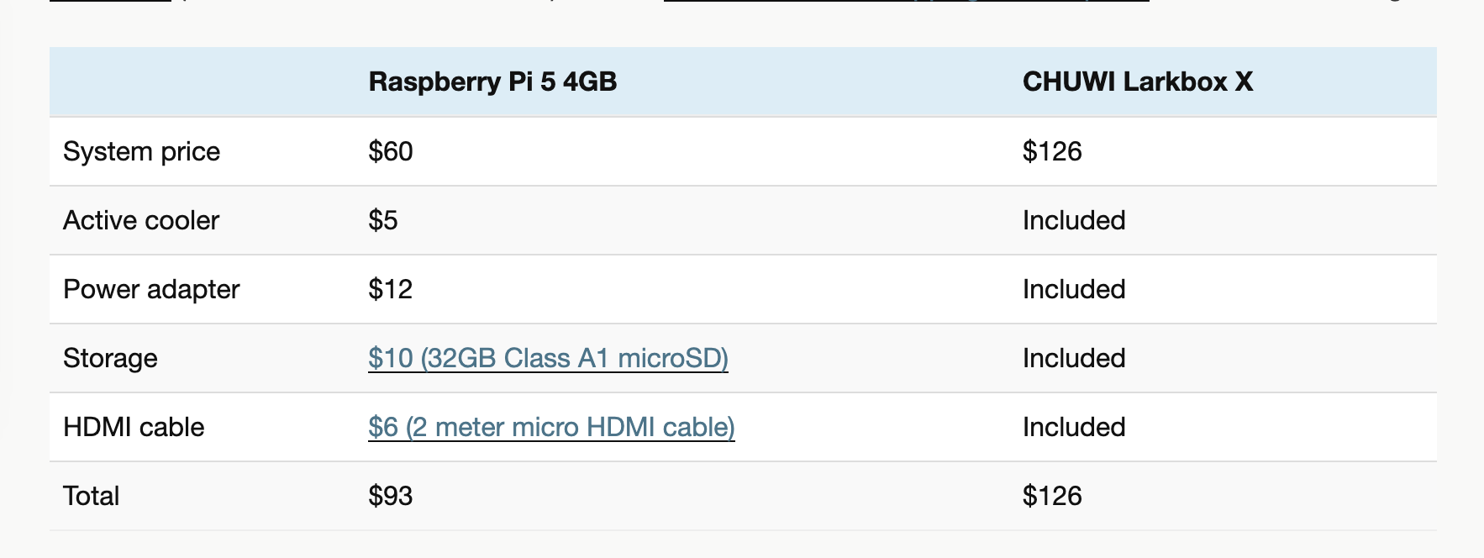Viewport: 1484px width, 558px height.
Task: Select the $5 active cooler price
Action: [383, 220]
